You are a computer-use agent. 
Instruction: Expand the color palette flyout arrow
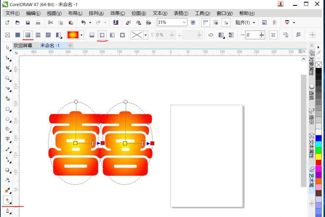[x=318, y=47]
